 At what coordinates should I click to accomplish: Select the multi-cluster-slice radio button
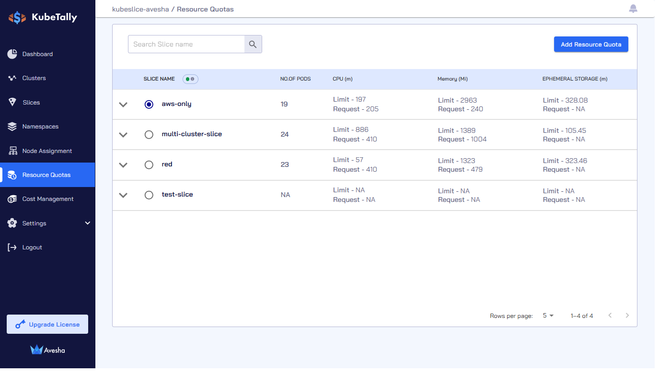coord(149,135)
